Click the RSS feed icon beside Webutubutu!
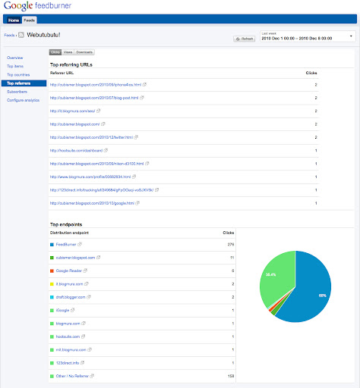This screenshot has height=388, width=360. (x=21, y=35)
